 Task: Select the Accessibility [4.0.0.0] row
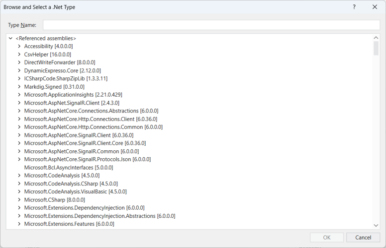(x=48, y=46)
